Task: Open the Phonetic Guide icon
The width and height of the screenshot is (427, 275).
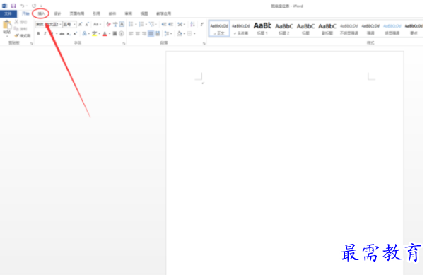Action: 115,25
